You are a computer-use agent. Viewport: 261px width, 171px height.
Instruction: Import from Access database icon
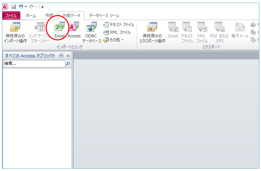tap(74, 30)
